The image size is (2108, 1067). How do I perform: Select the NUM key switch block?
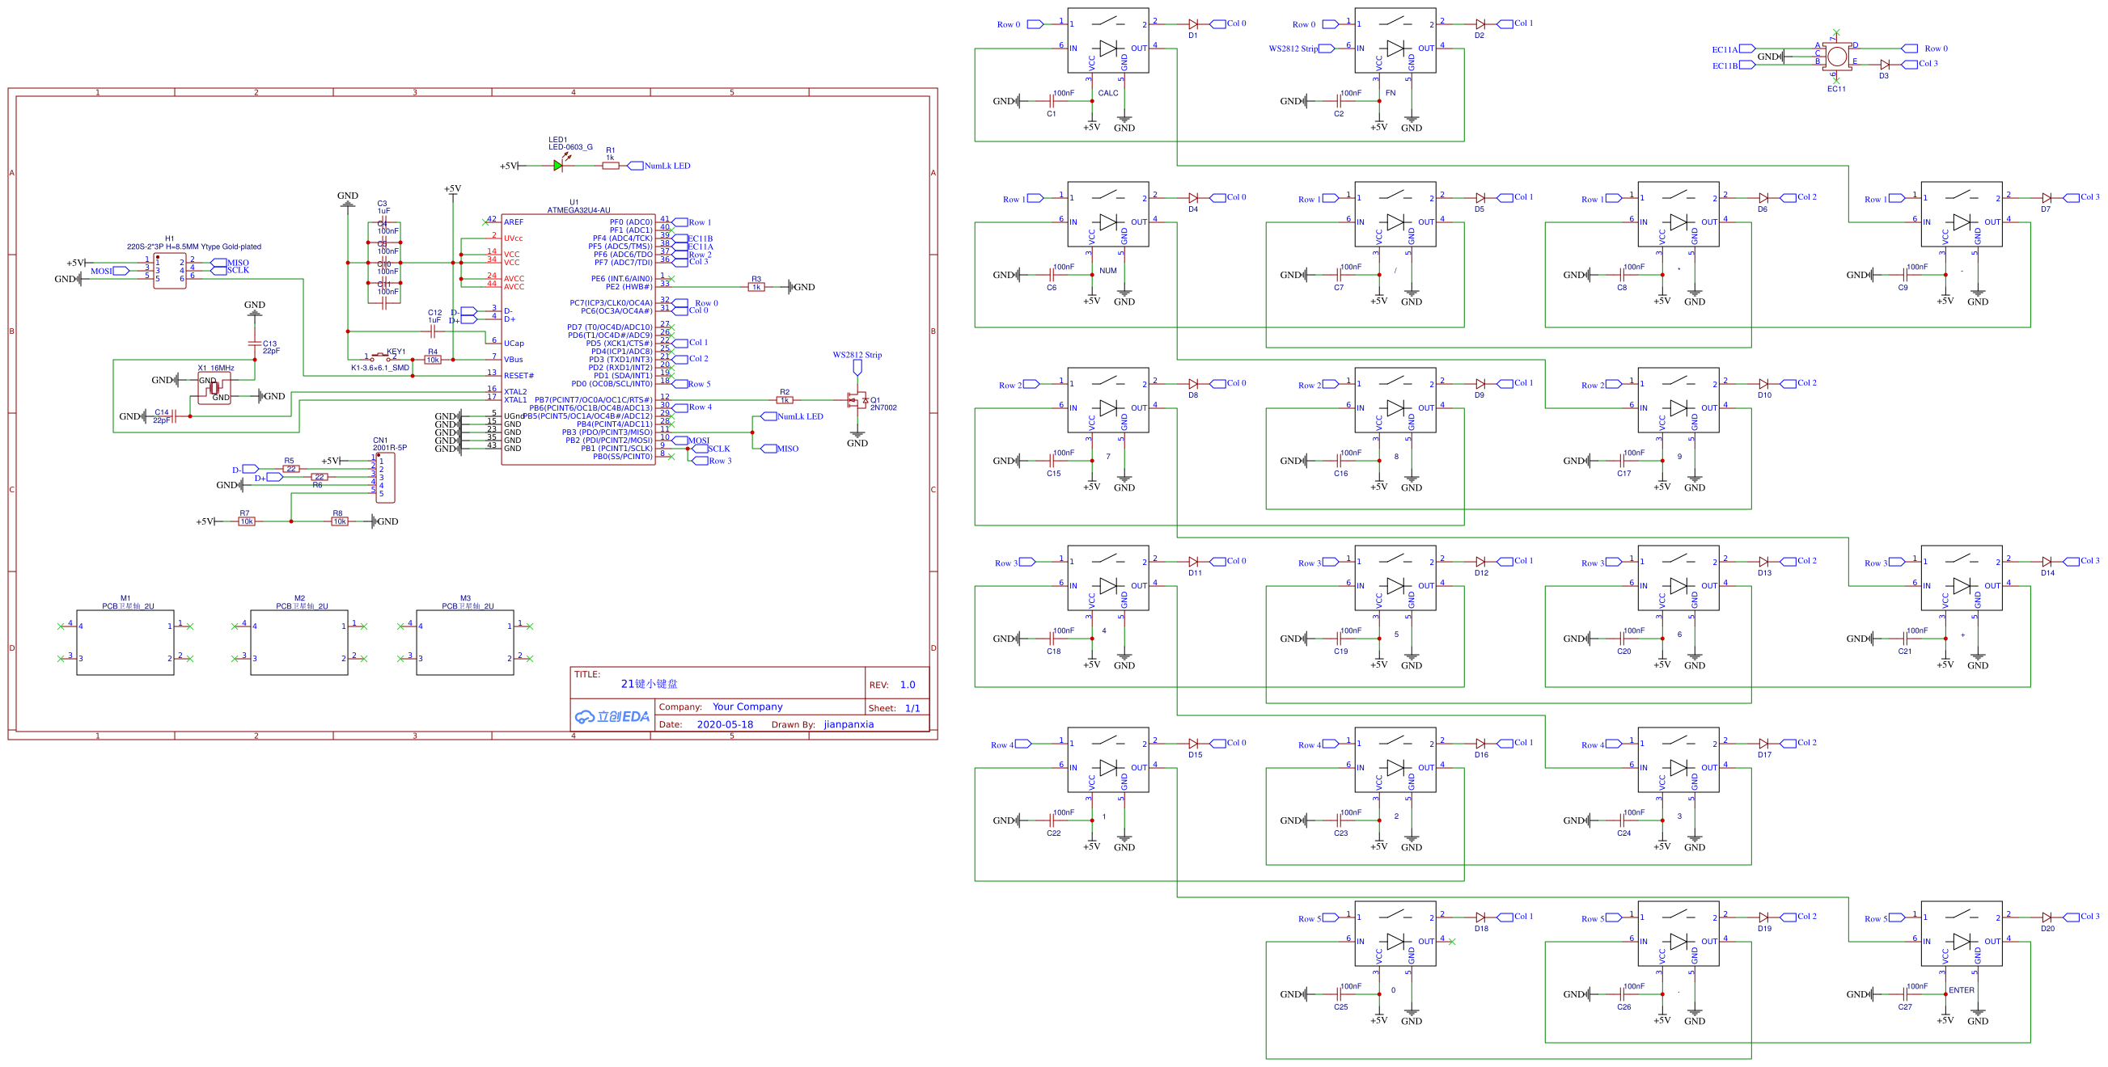[x=1108, y=214]
